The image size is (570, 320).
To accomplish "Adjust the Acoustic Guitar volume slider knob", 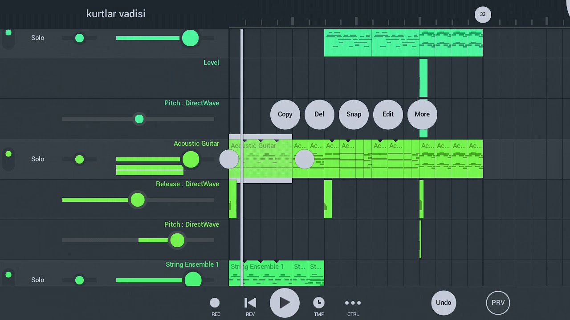I will pos(191,160).
